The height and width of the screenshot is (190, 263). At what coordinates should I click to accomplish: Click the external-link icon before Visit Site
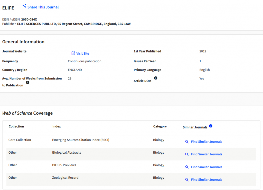(73, 53)
